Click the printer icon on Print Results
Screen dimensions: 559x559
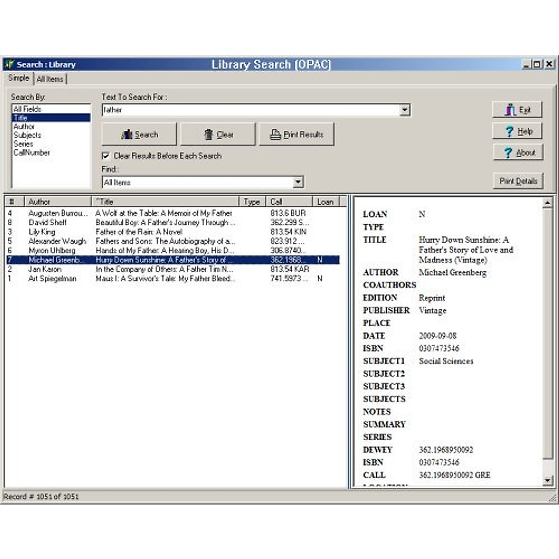275,135
